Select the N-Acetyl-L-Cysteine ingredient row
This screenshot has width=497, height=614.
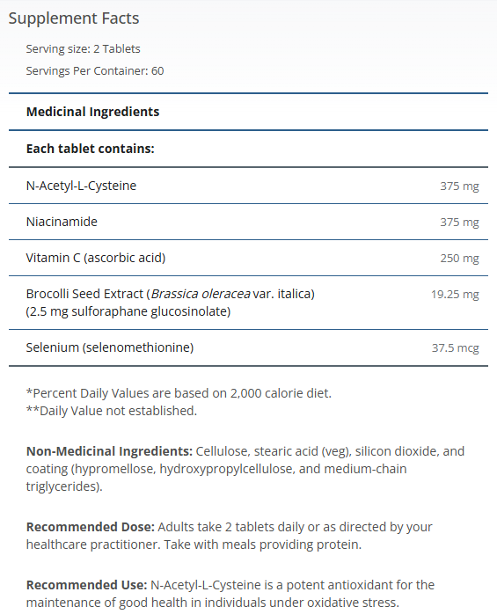point(248,186)
